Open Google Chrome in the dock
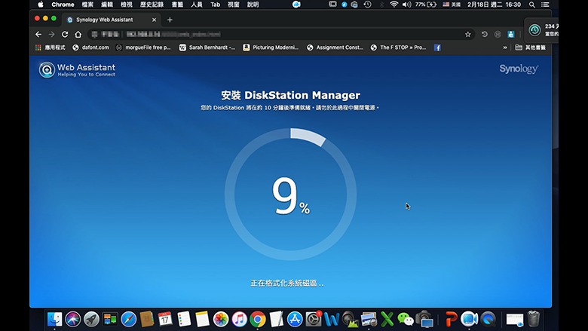The height and width of the screenshot is (331, 588). [x=258, y=319]
